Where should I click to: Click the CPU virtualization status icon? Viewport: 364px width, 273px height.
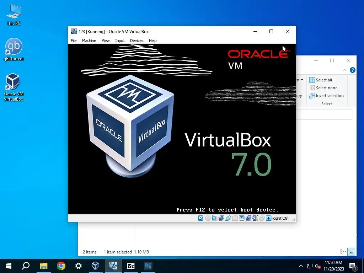click(255, 218)
